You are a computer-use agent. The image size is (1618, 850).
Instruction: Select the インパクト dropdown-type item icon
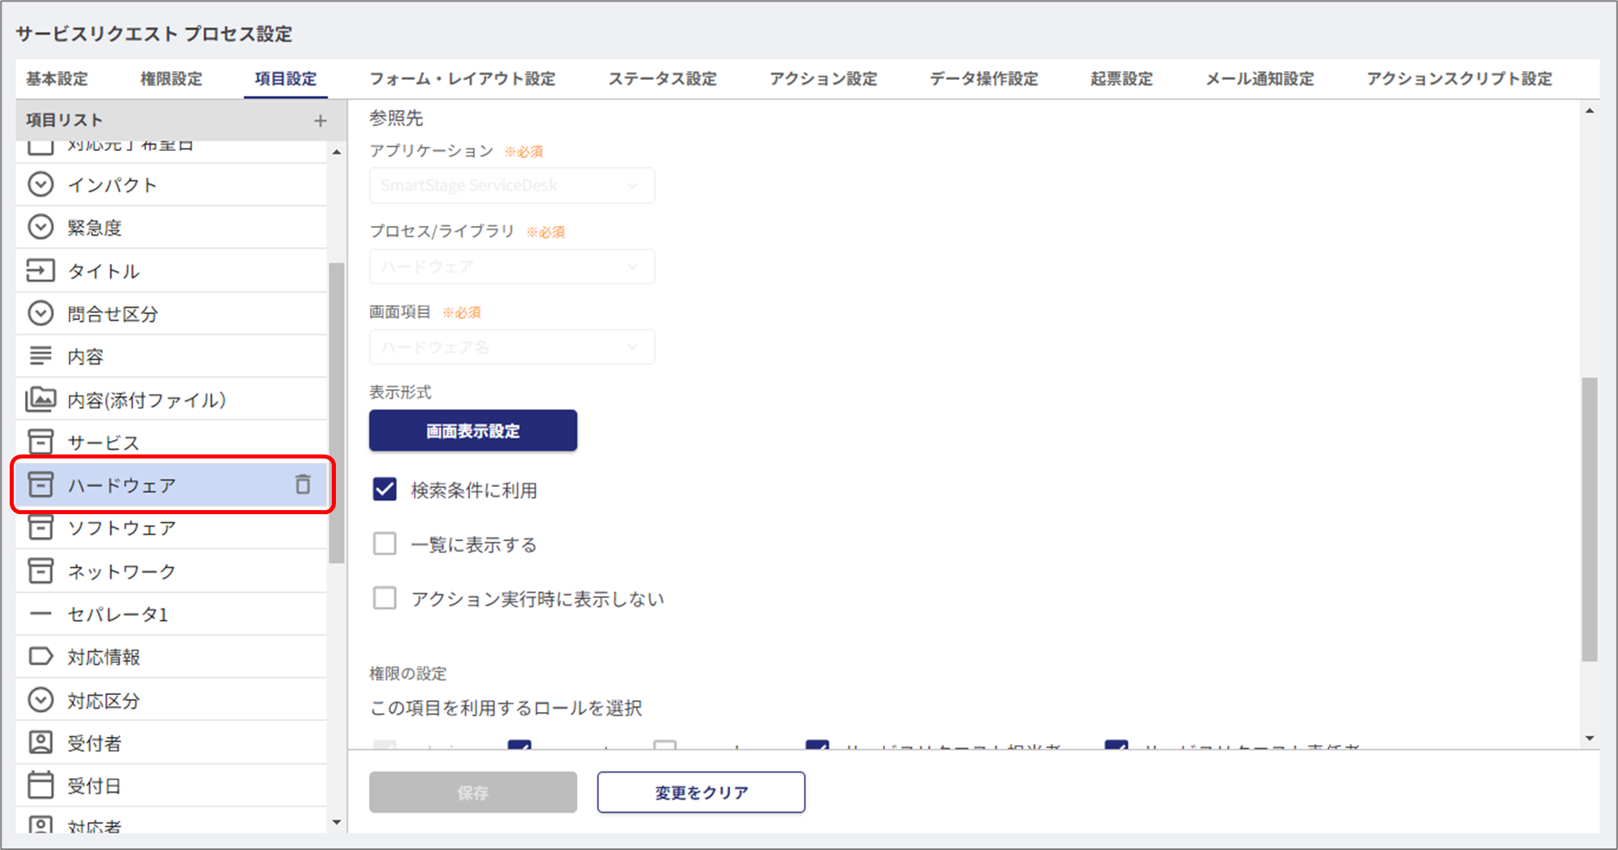[x=40, y=185]
